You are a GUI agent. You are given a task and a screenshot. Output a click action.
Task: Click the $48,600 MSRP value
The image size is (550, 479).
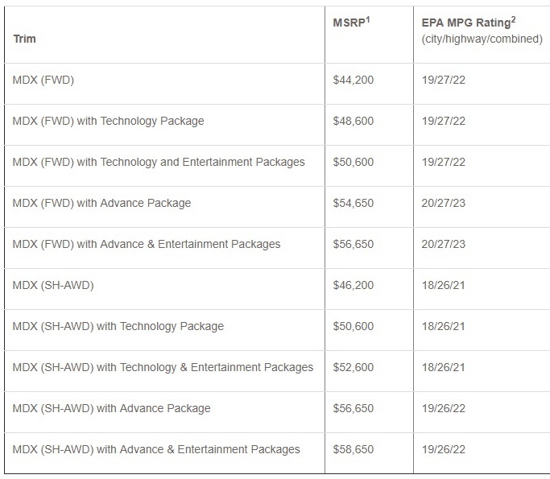[x=353, y=121]
